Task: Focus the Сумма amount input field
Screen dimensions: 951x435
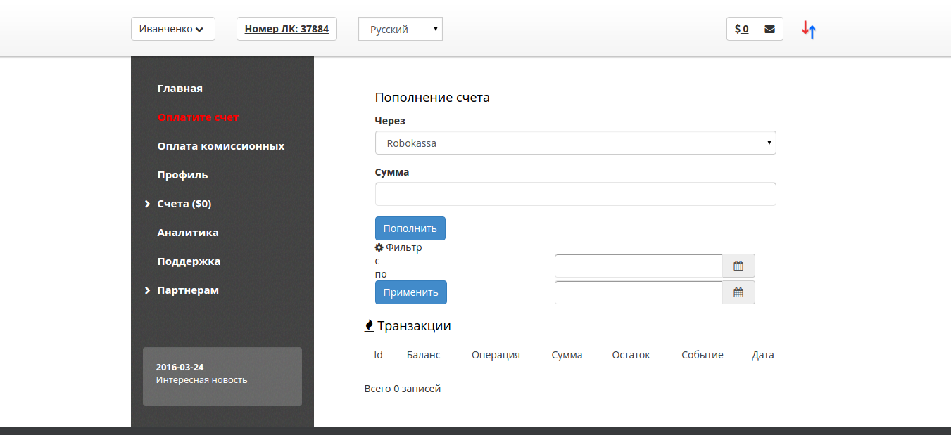Action: (x=575, y=194)
